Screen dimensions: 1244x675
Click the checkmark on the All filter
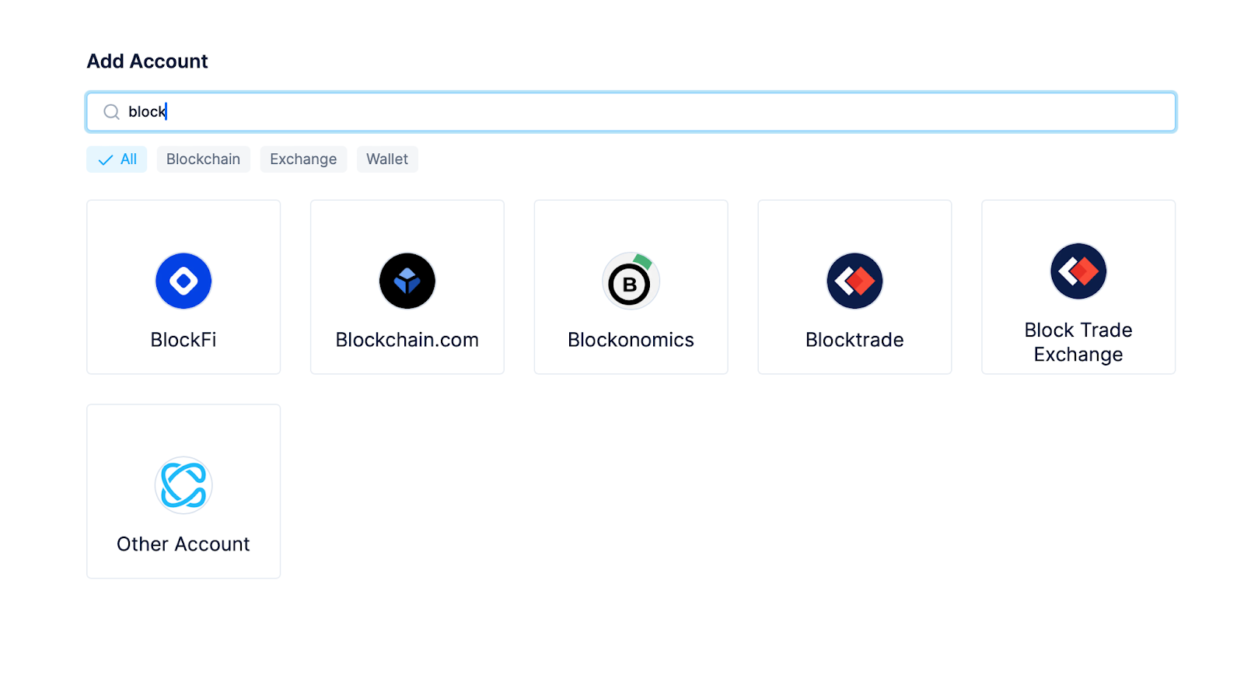coord(106,160)
